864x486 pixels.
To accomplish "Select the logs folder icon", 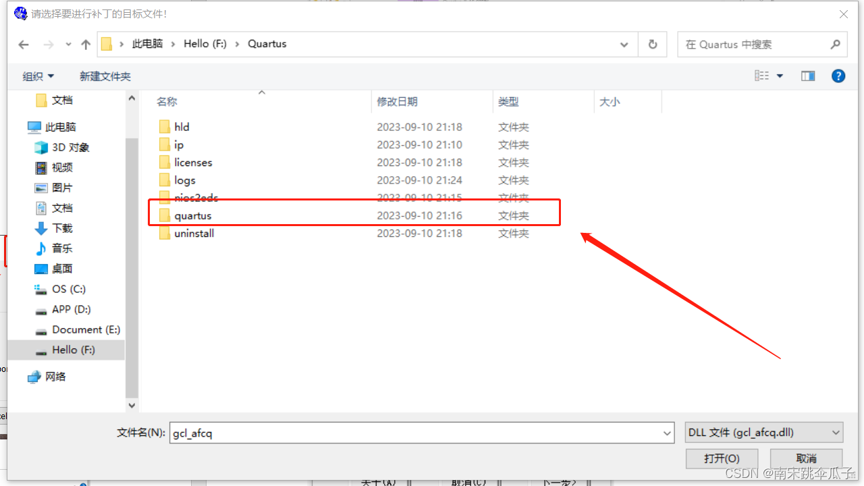I will [x=164, y=180].
